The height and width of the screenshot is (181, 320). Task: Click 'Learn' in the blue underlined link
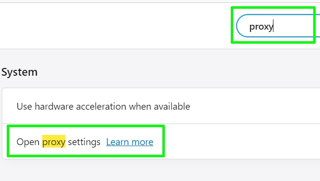pyautogui.click(x=117, y=142)
